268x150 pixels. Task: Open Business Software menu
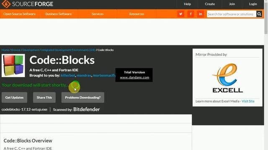59,14
